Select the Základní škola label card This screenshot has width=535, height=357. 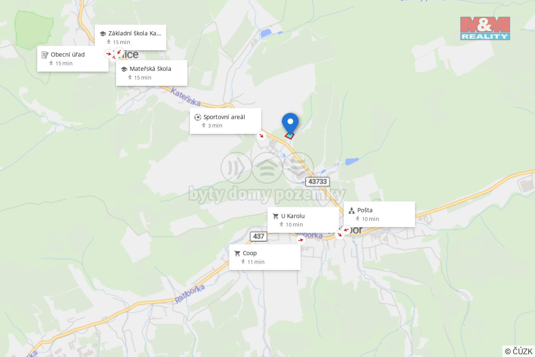tap(130, 37)
